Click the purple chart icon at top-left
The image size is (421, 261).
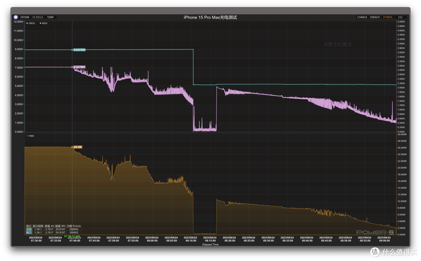tap(16, 17)
